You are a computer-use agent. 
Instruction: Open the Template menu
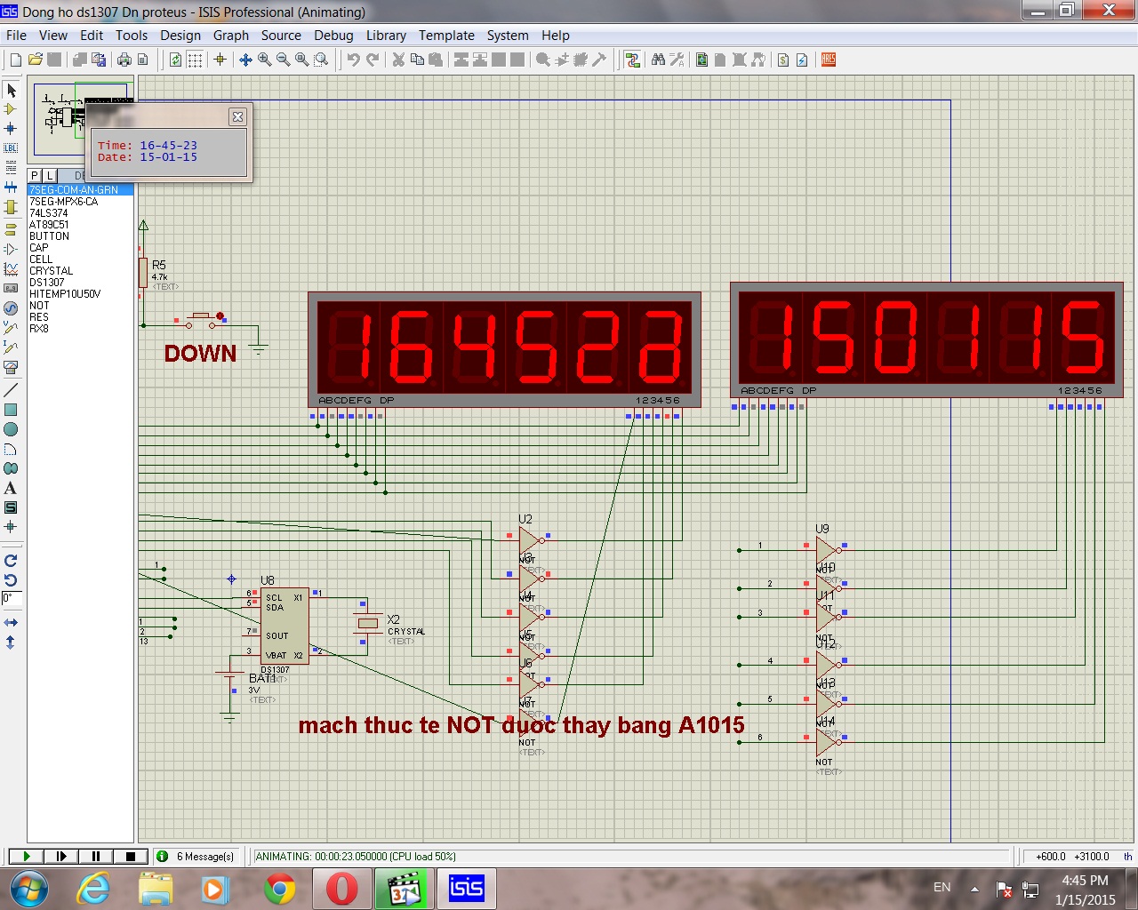(446, 36)
